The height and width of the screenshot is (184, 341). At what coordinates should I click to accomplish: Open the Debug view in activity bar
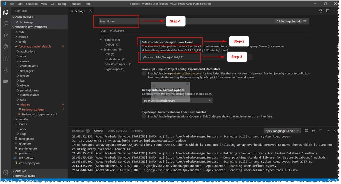(x=6, y=47)
